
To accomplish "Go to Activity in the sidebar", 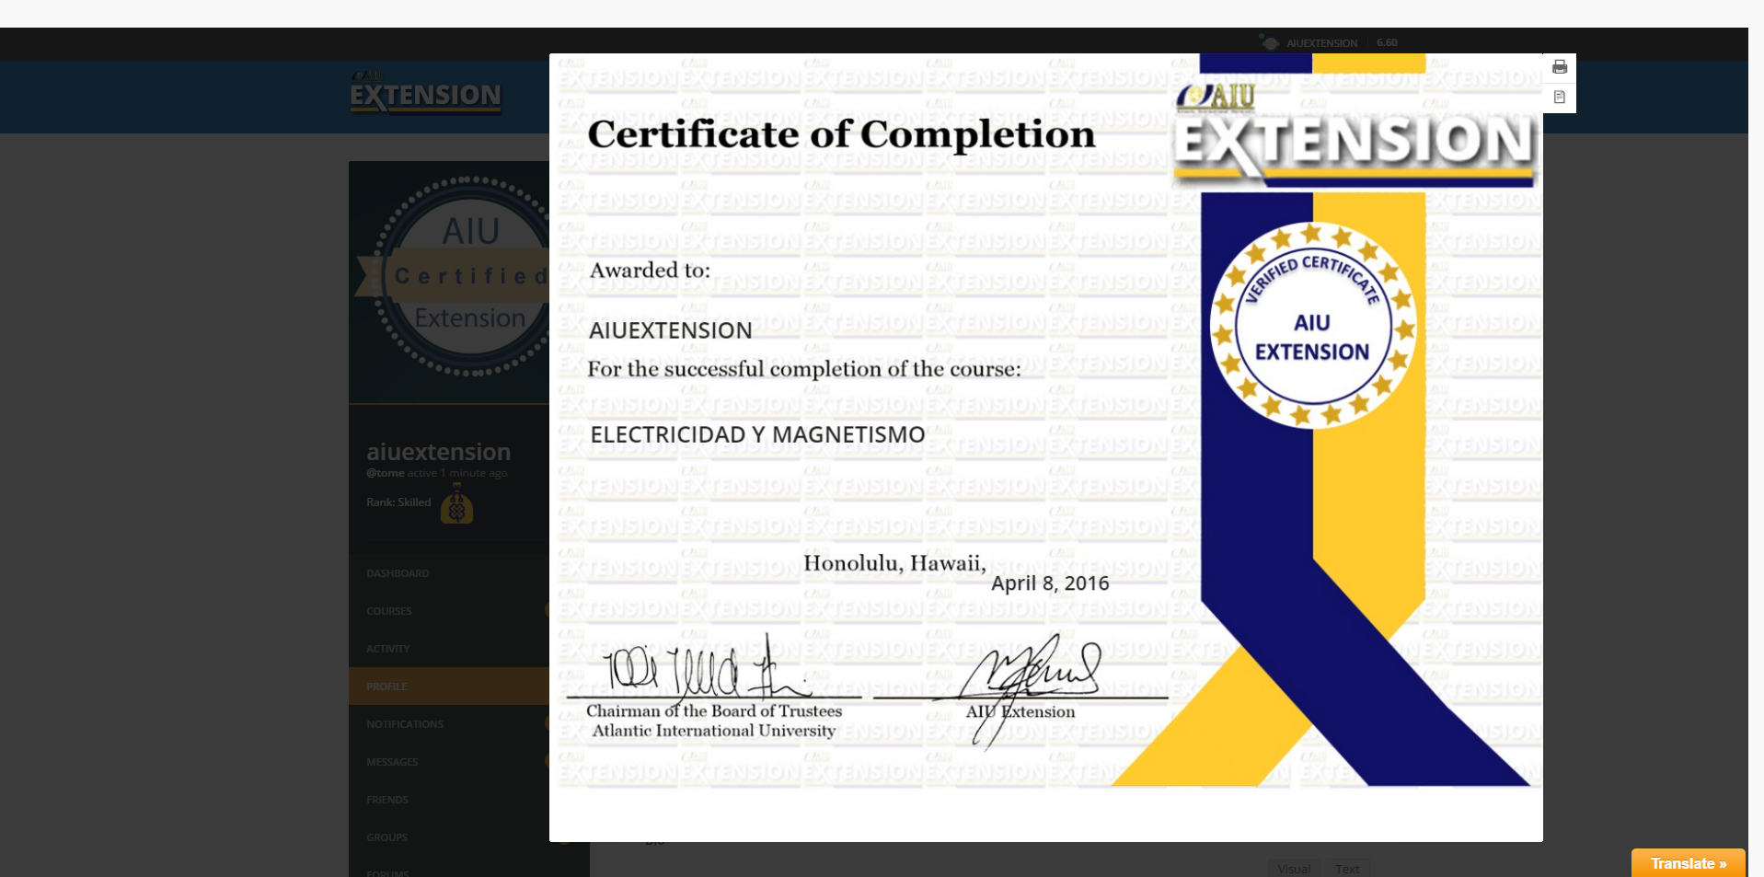I will click(388, 649).
